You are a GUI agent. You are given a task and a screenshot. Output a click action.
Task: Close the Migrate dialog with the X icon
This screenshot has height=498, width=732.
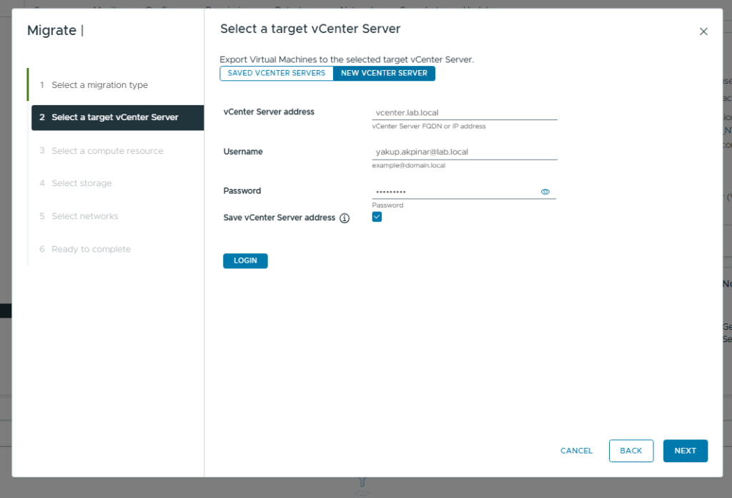[x=703, y=31]
